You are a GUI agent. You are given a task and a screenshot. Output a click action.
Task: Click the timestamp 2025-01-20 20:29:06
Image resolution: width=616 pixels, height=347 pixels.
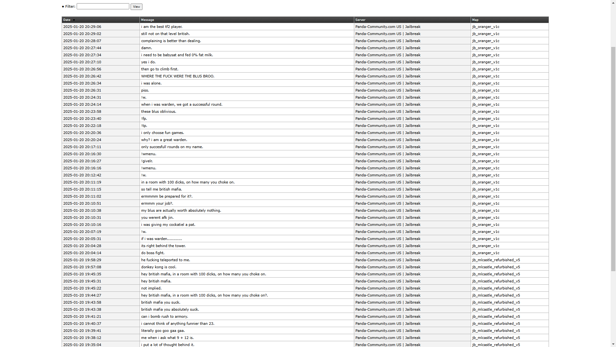(82, 27)
